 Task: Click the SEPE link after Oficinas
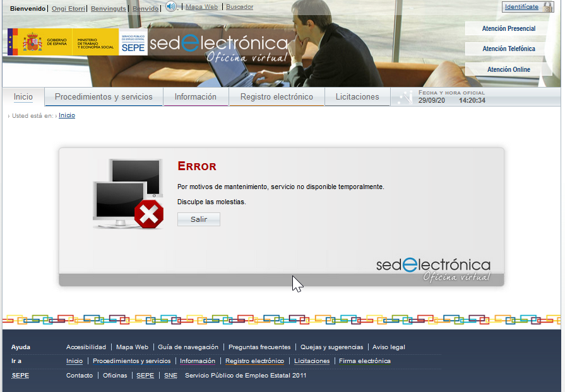[145, 376]
